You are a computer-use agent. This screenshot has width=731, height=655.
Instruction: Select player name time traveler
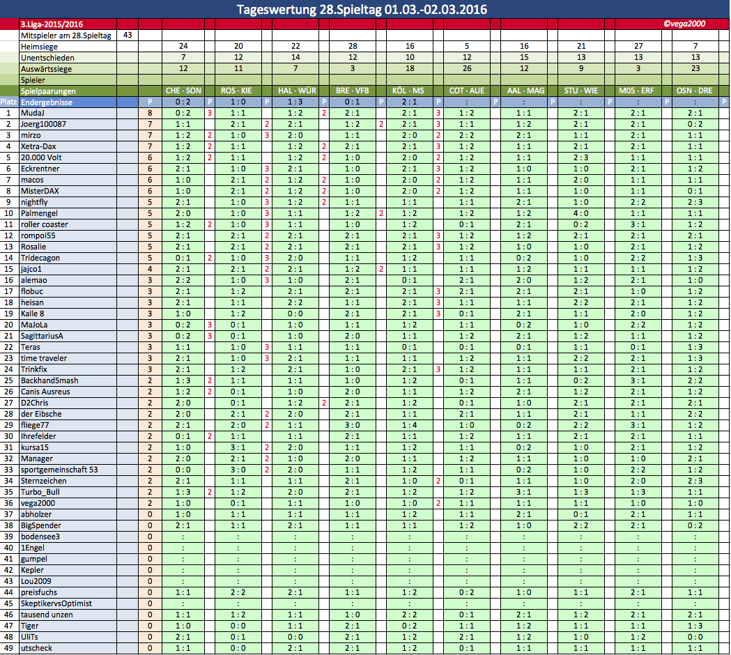click(44, 358)
